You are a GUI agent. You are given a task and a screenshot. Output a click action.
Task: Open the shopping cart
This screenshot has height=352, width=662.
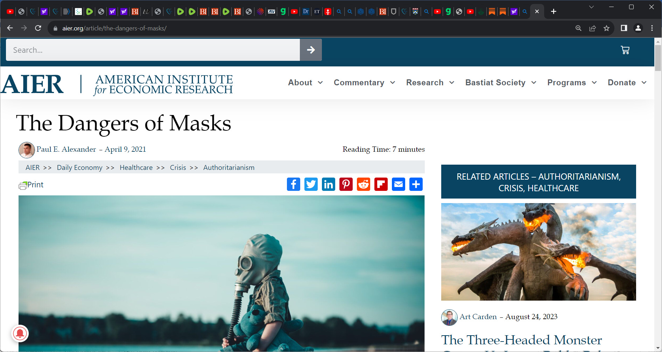625,50
